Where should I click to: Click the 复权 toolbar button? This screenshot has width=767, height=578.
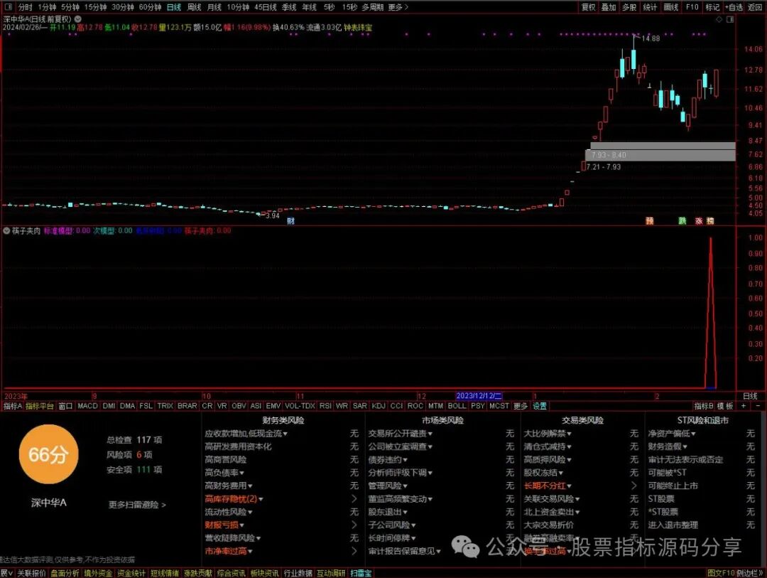(x=589, y=7)
